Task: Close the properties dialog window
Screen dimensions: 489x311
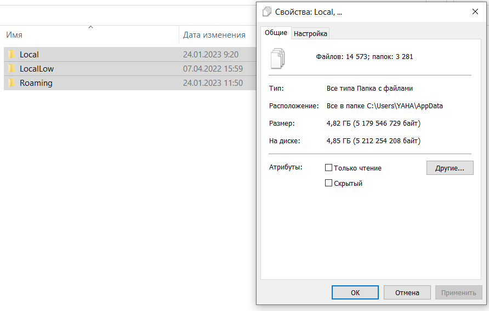Action: [475, 11]
